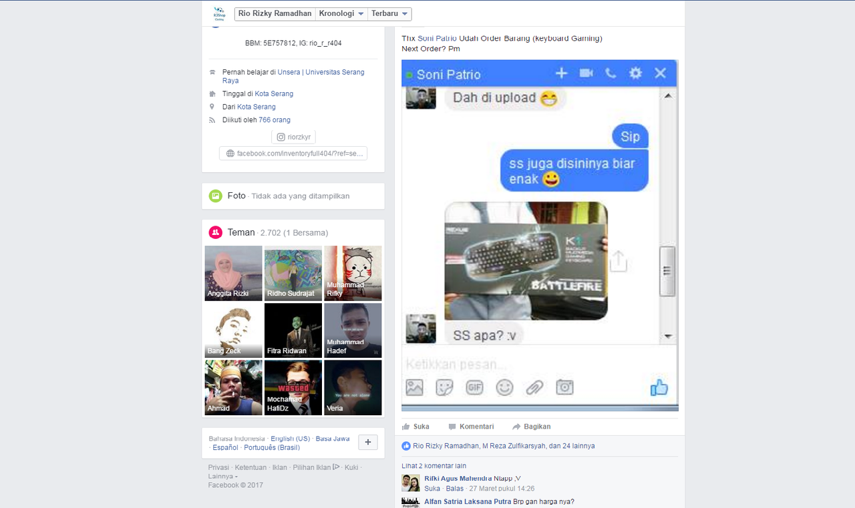
Task: Switch language to Basa Jawa
Action: (333, 439)
